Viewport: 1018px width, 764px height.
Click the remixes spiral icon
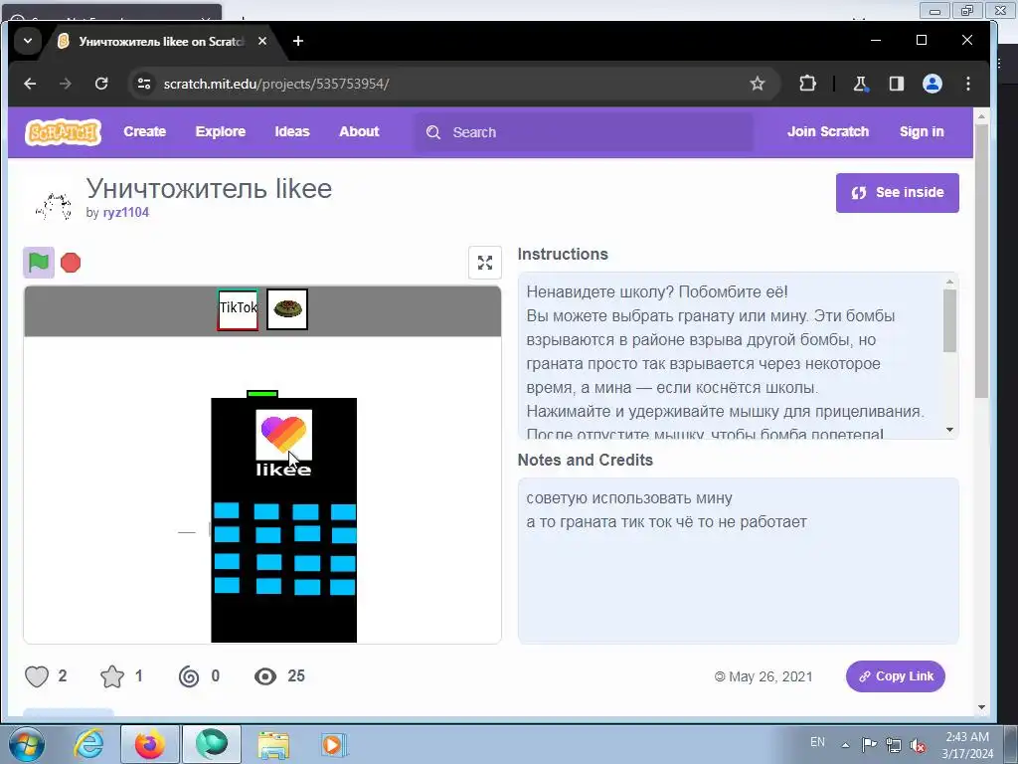[189, 676]
